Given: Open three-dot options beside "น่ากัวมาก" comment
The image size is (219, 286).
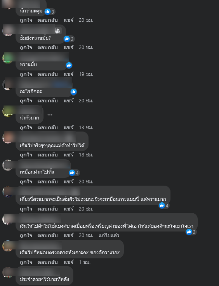Looking at the screenshot, I should 50,115.
